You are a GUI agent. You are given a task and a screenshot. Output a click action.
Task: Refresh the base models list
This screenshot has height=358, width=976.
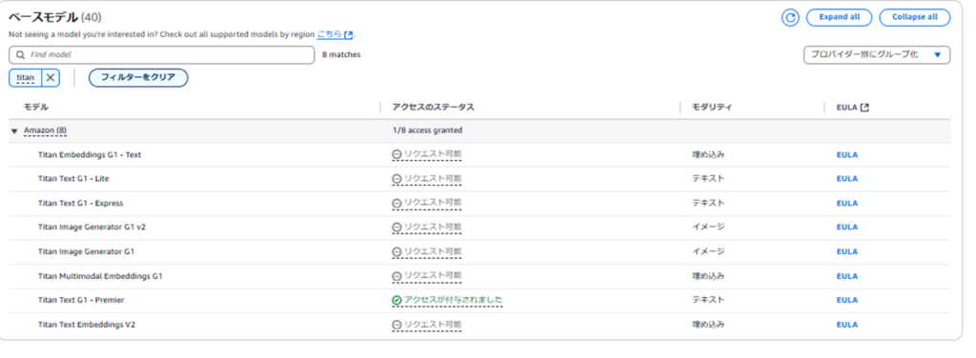point(790,17)
